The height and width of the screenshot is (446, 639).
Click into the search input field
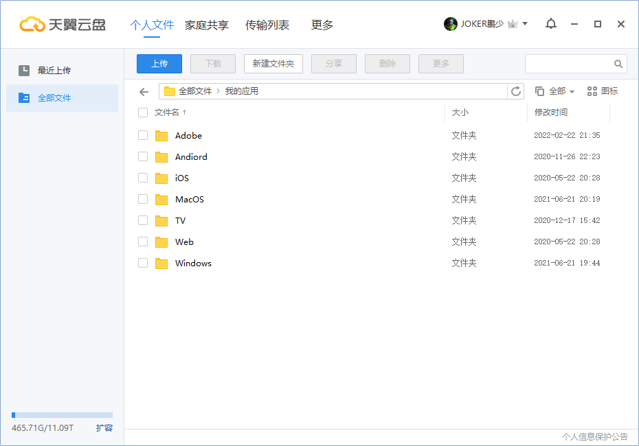[x=569, y=64]
